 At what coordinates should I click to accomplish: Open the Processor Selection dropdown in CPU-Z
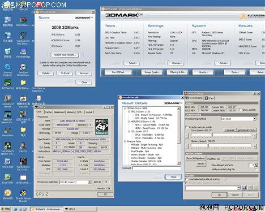coord(89,182)
